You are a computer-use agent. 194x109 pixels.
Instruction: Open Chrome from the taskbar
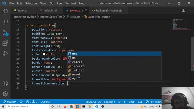coord(71,106)
